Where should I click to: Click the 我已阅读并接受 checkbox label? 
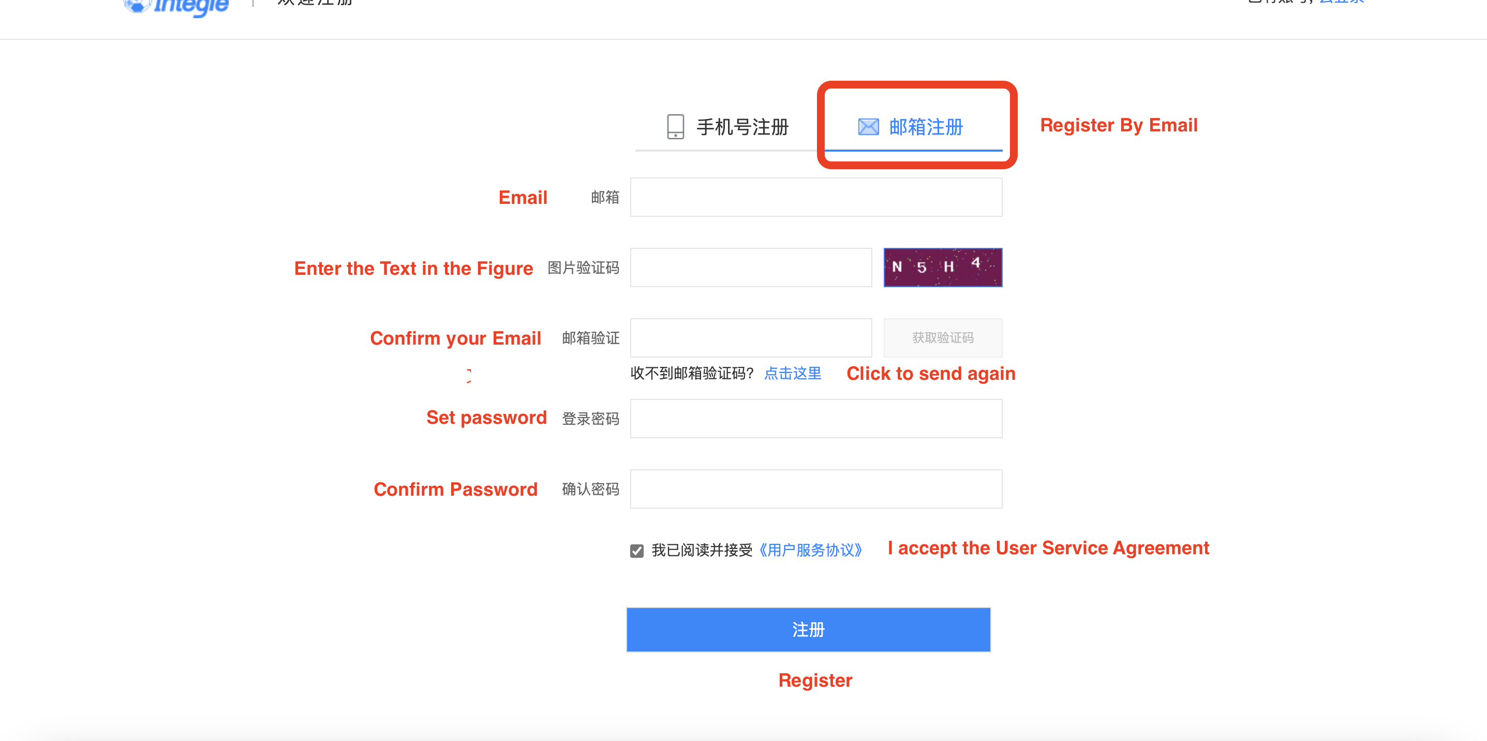click(702, 551)
